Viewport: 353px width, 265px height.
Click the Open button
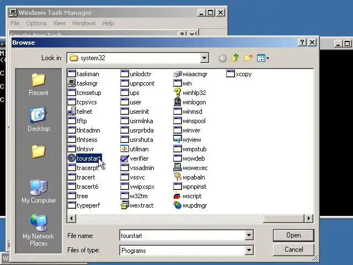[x=293, y=235]
